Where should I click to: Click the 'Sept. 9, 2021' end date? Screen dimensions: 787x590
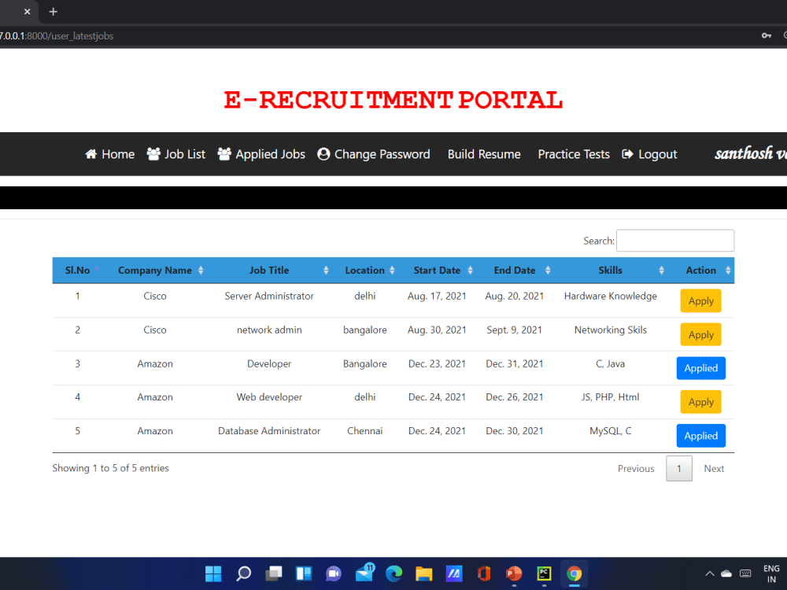pos(515,330)
